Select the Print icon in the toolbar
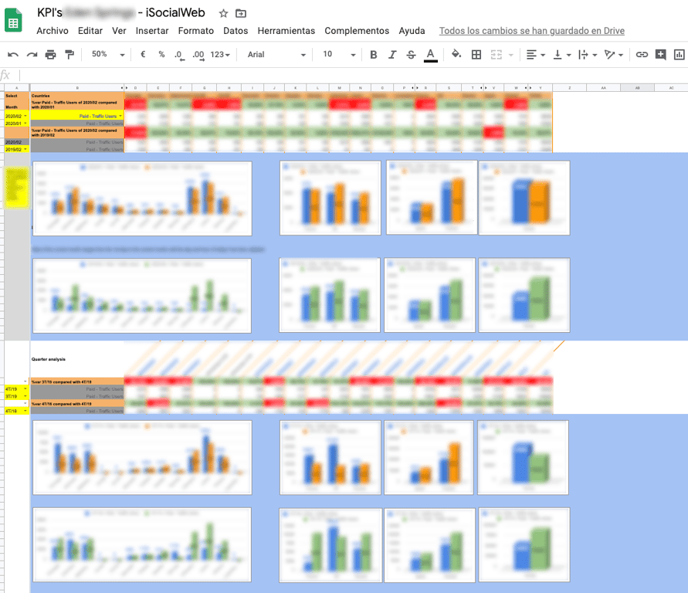This screenshot has width=688, height=593. (49, 55)
